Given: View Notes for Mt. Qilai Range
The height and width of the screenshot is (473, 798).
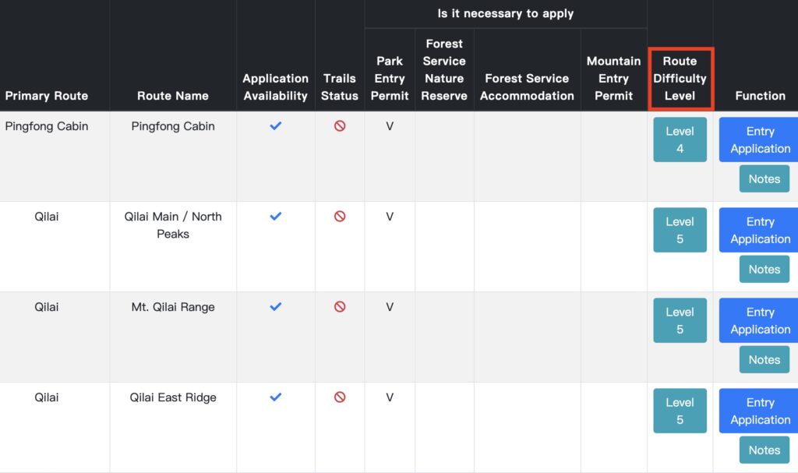Looking at the screenshot, I should point(764,359).
